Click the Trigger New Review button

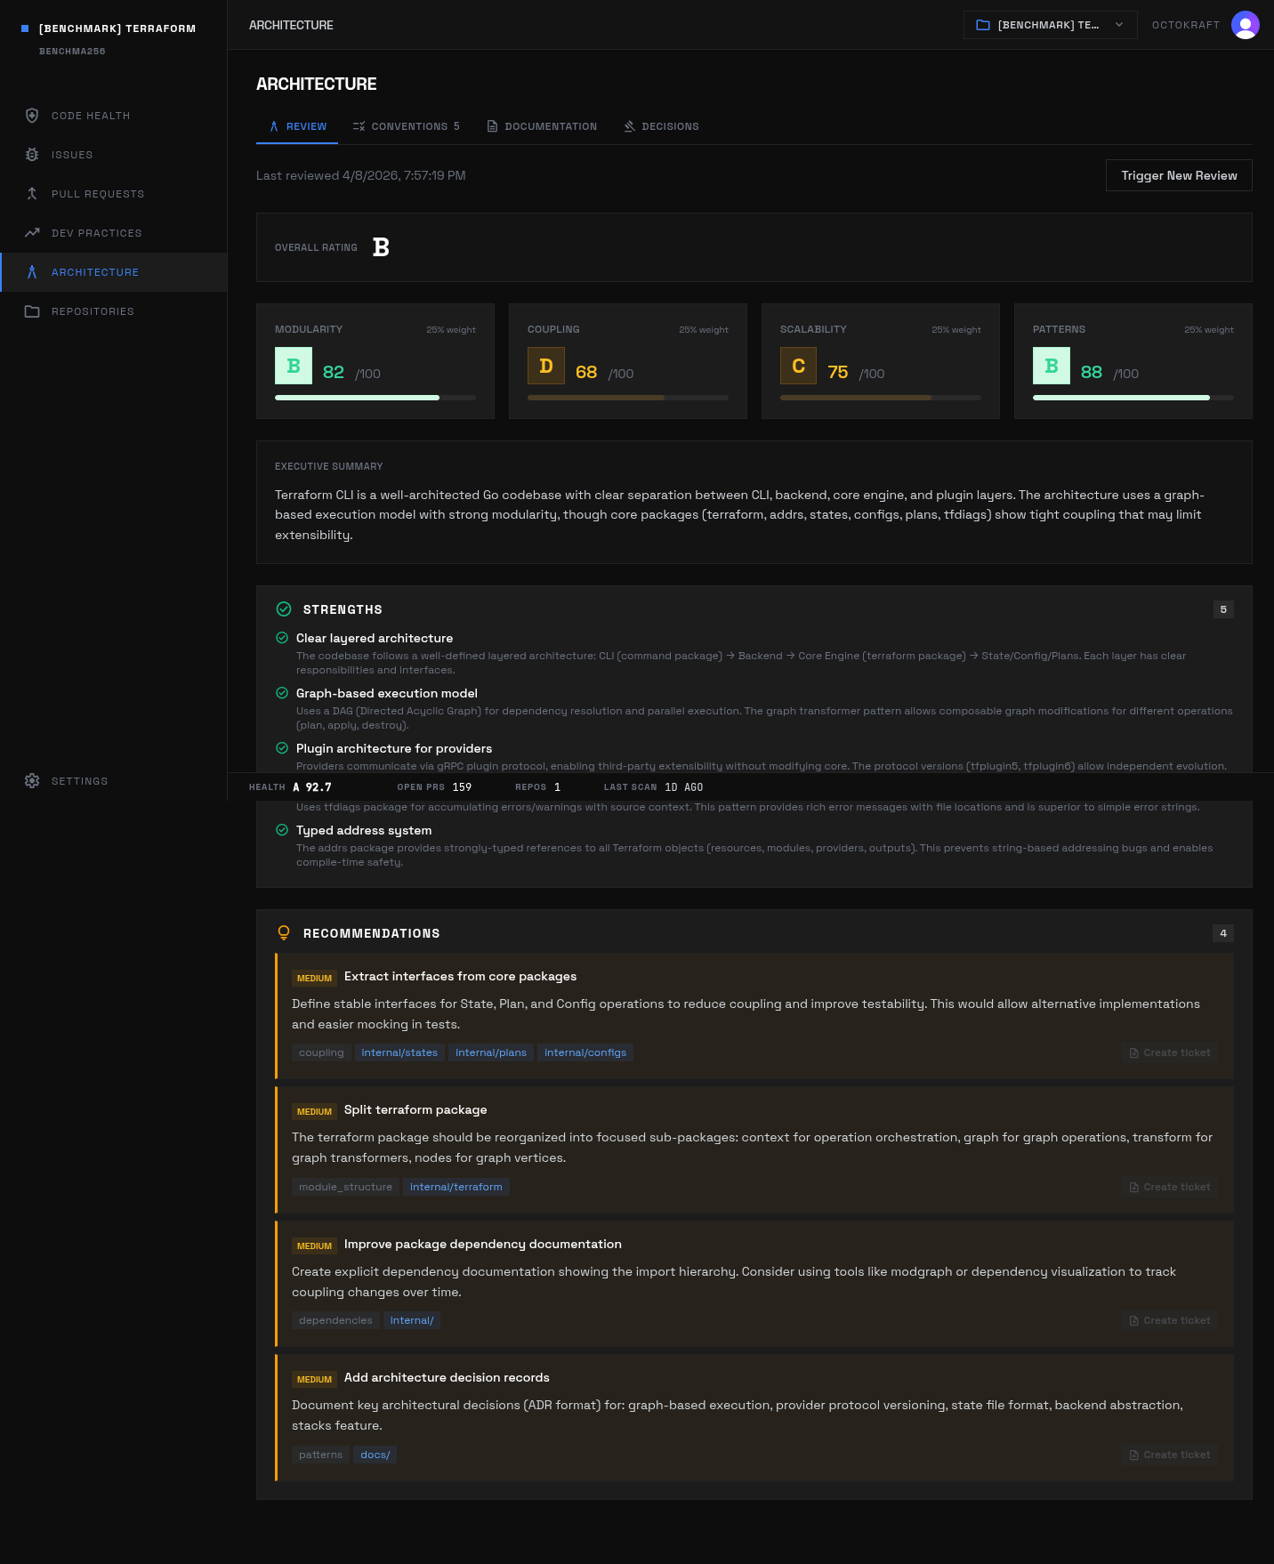click(x=1179, y=175)
